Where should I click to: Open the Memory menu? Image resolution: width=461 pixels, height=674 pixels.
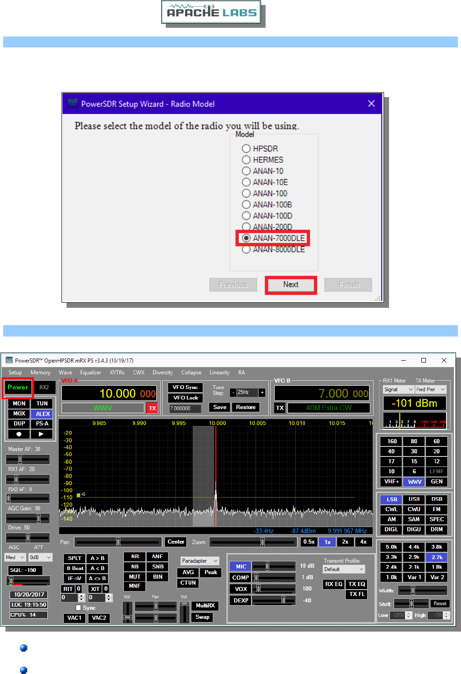(41, 373)
